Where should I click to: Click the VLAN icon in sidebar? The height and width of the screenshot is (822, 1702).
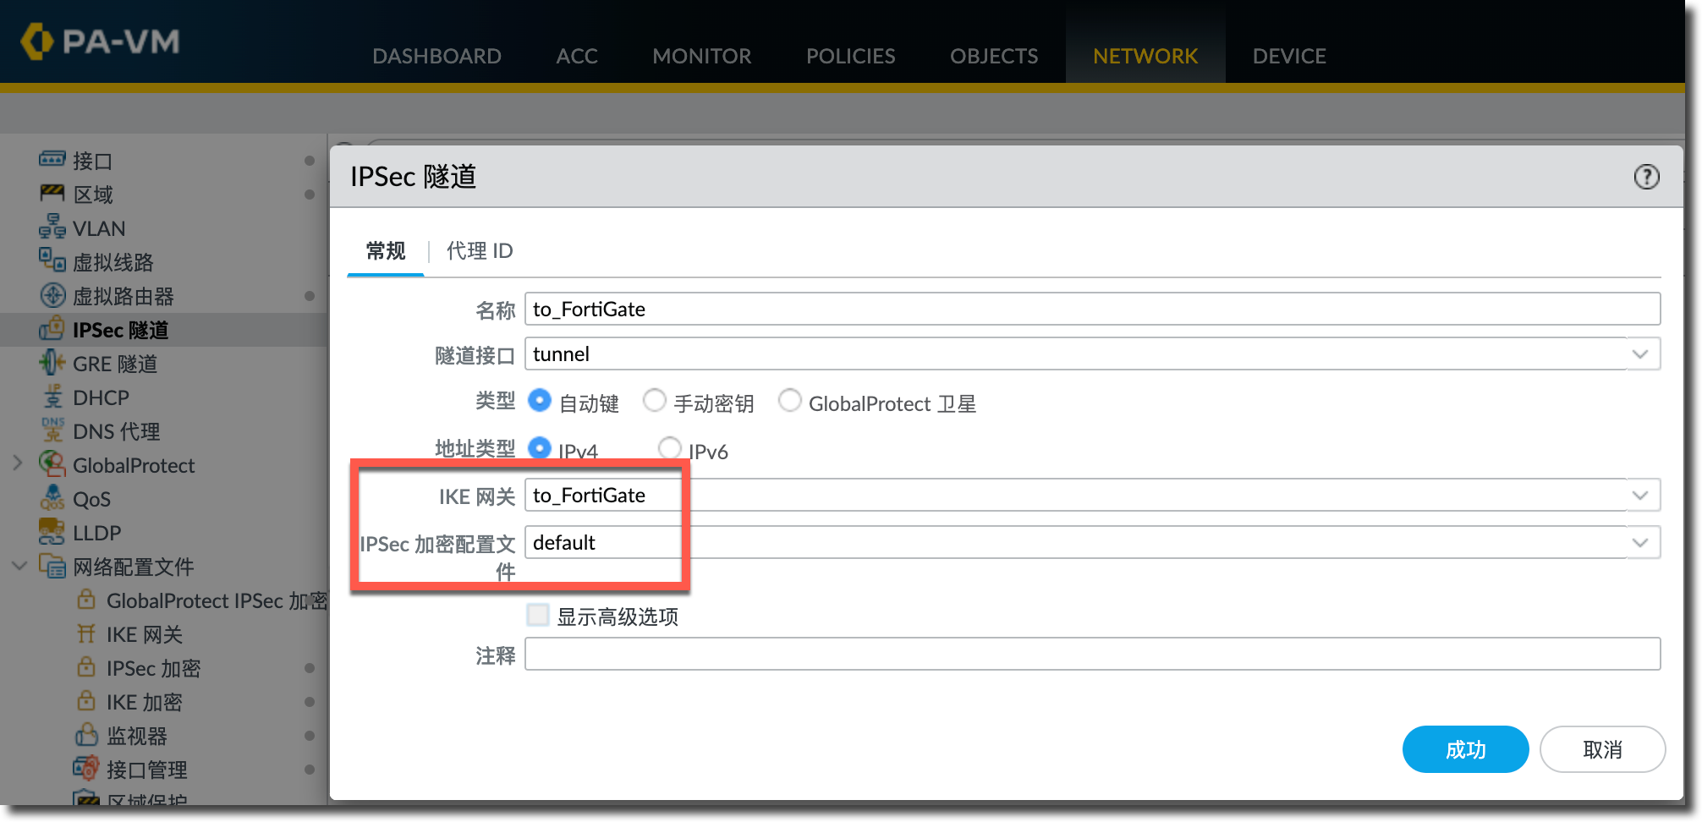click(52, 227)
